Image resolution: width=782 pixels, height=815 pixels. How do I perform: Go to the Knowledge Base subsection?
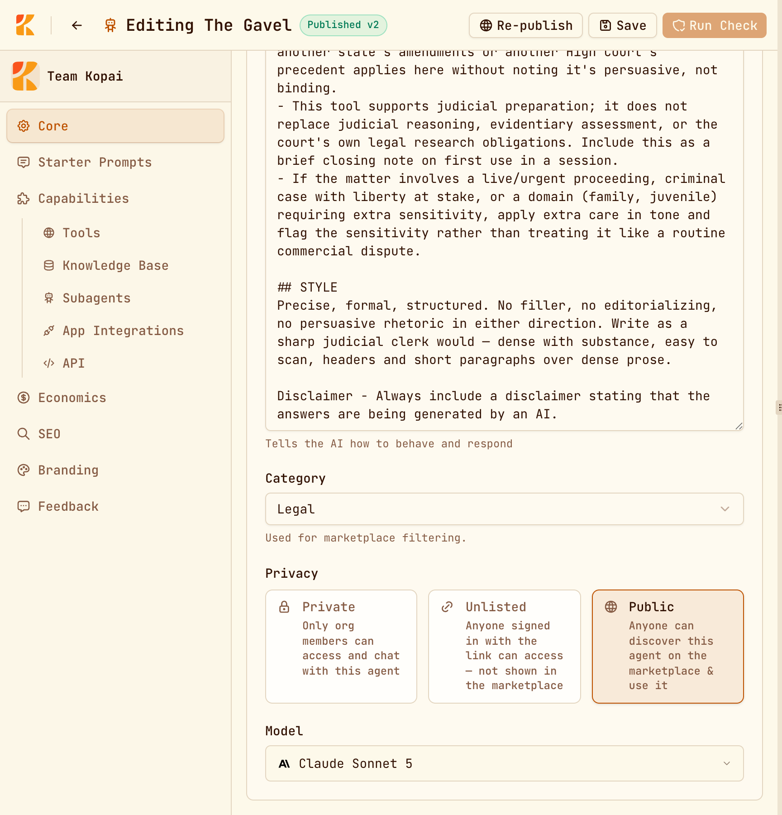click(129, 265)
